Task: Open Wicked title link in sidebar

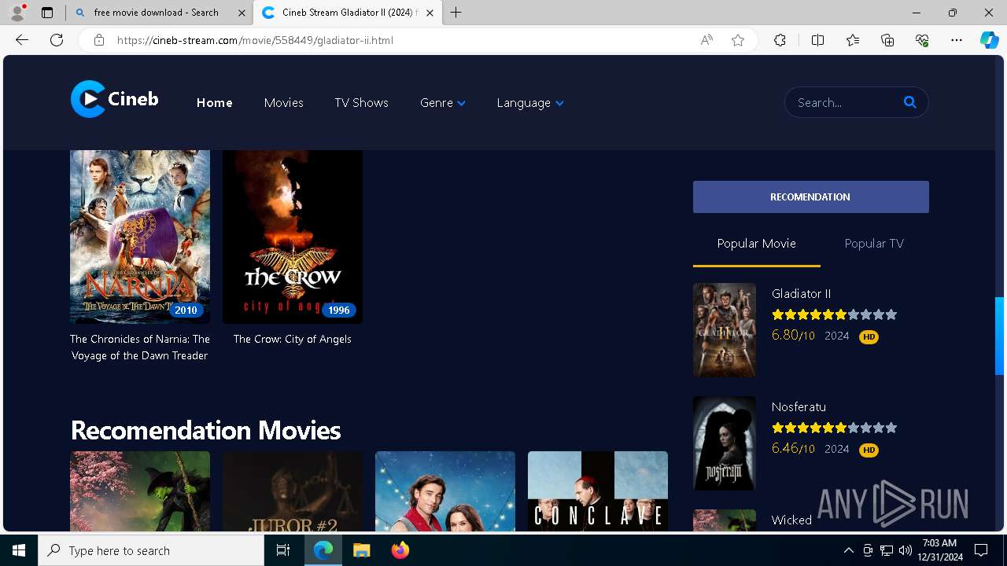Action: click(x=791, y=520)
